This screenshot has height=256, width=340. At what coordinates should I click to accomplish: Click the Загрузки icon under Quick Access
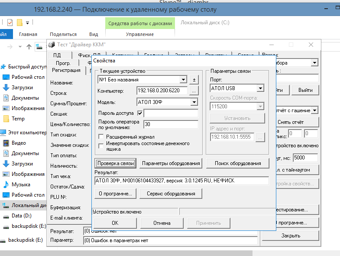coord(6,87)
